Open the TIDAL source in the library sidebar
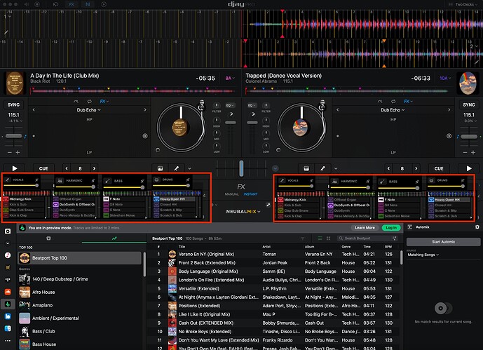 (x=8, y=280)
